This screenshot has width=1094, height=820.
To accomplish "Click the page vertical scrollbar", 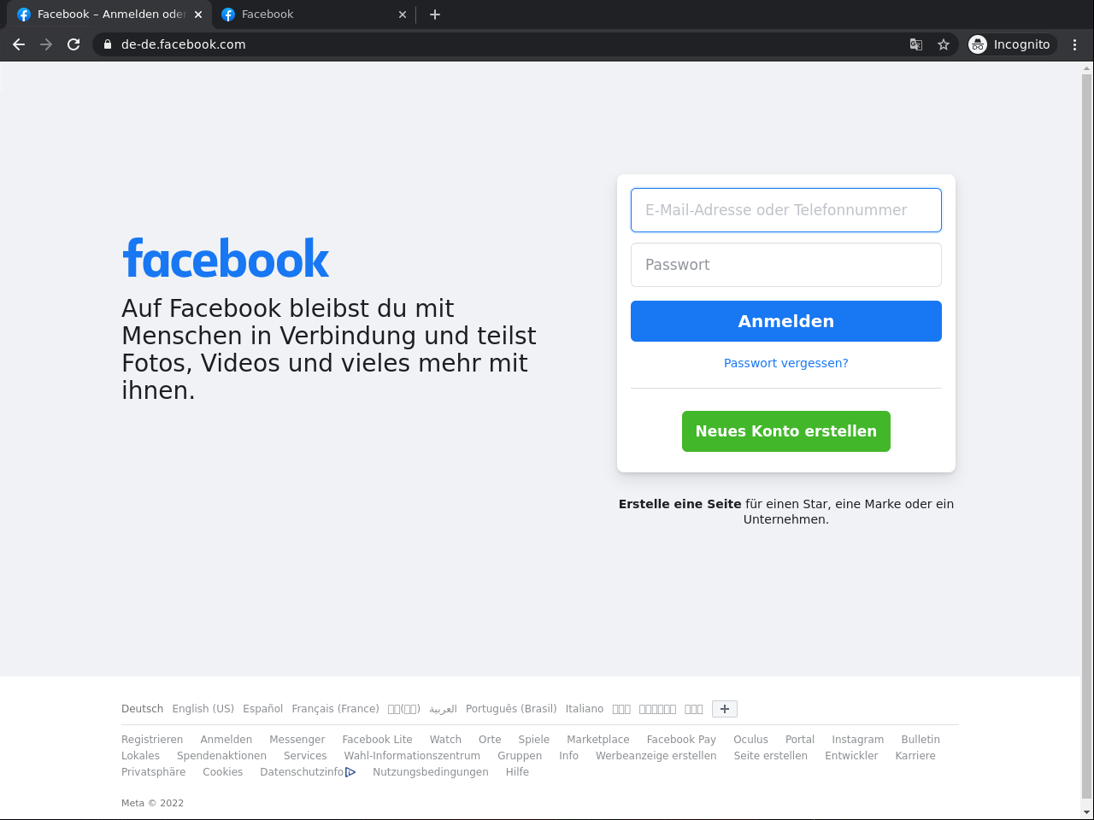I will pyautogui.click(x=1087, y=436).
